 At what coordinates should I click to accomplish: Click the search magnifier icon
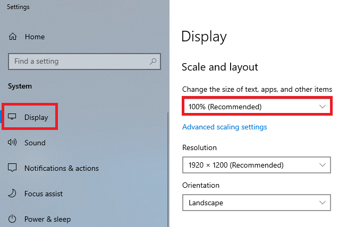tap(153, 61)
